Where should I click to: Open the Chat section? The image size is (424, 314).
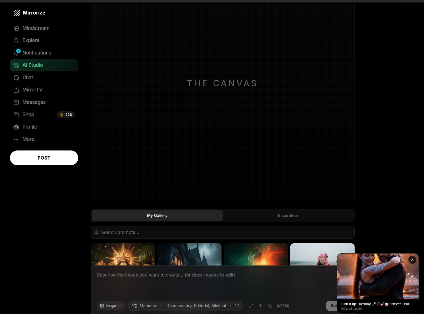[44, 78]
